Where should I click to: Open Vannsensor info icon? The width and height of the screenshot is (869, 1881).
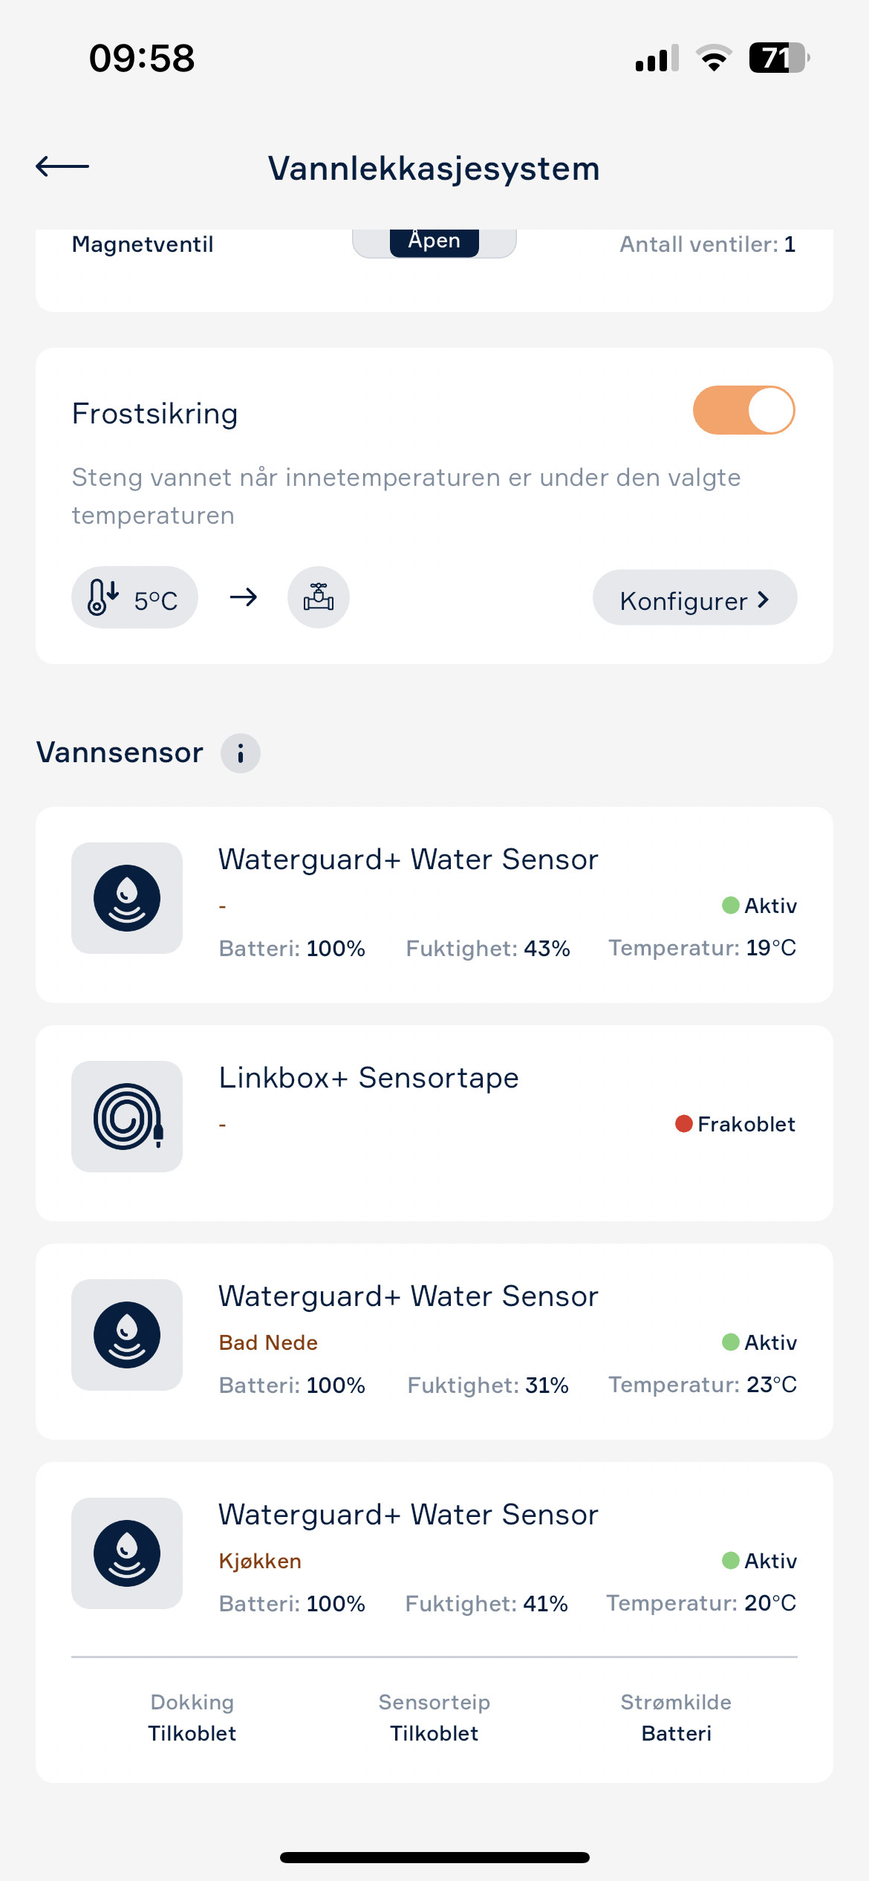(241, 753)
